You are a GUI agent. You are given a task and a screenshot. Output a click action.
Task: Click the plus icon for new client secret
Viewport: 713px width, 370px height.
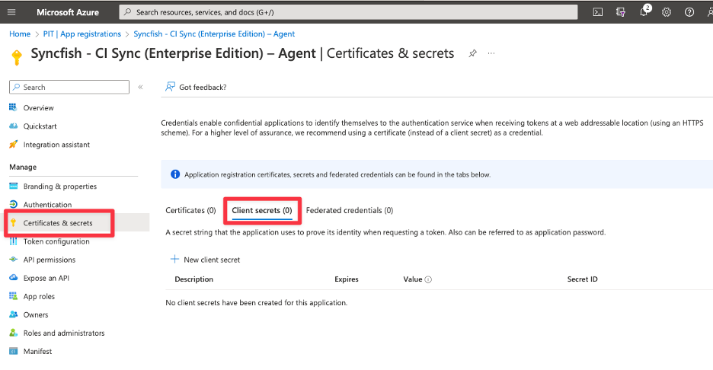(x=174, y=259)
